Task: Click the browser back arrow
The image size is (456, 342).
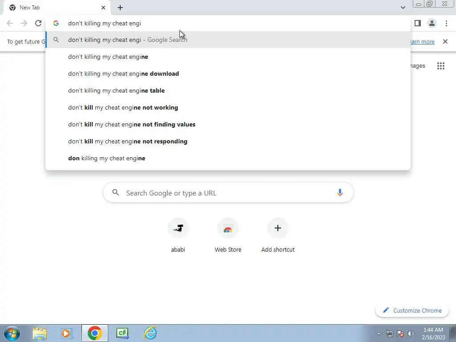Action: point(10,23)
